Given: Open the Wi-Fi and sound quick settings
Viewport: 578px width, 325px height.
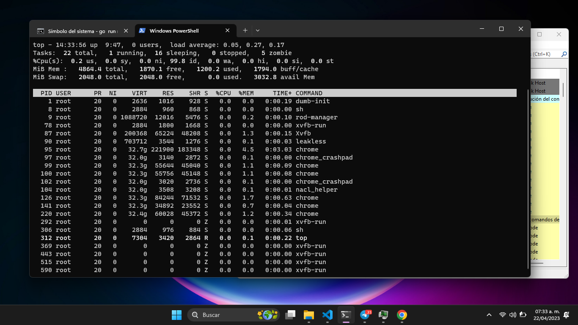Looking at the screenshot, I should (x=507, y=315).
